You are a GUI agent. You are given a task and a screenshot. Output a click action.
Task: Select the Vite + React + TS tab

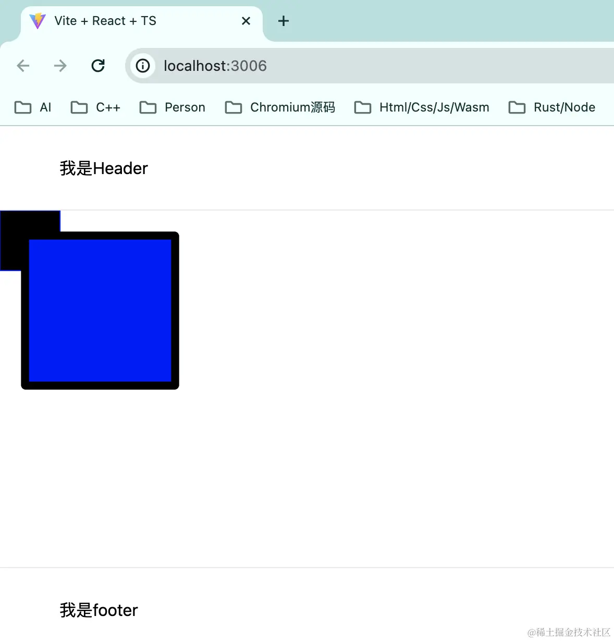(x=141, y=21)
